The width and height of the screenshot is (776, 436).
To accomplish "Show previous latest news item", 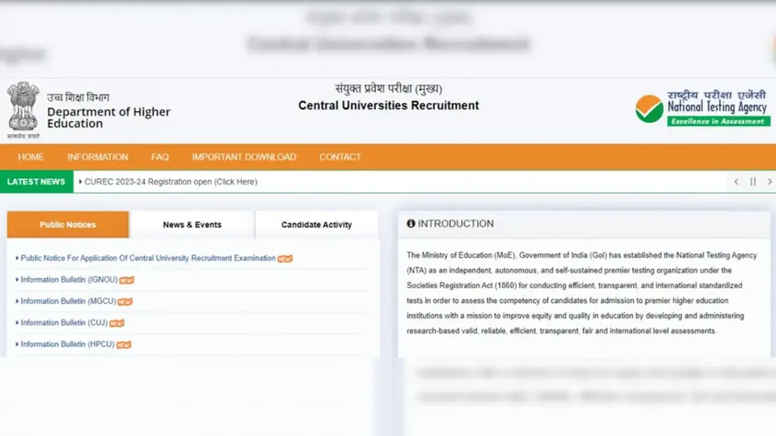I will click(x=736, y=181).
